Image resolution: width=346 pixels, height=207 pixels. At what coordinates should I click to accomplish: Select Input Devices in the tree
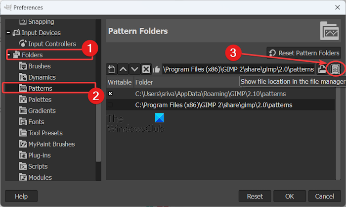click(41, 33)
